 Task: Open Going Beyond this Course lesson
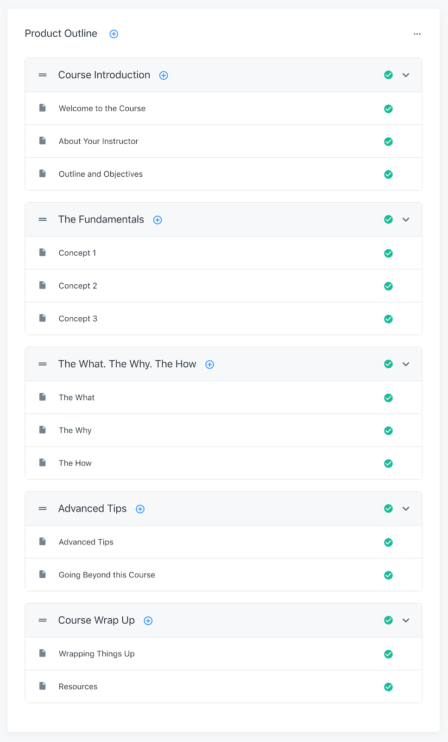point(107,575)
